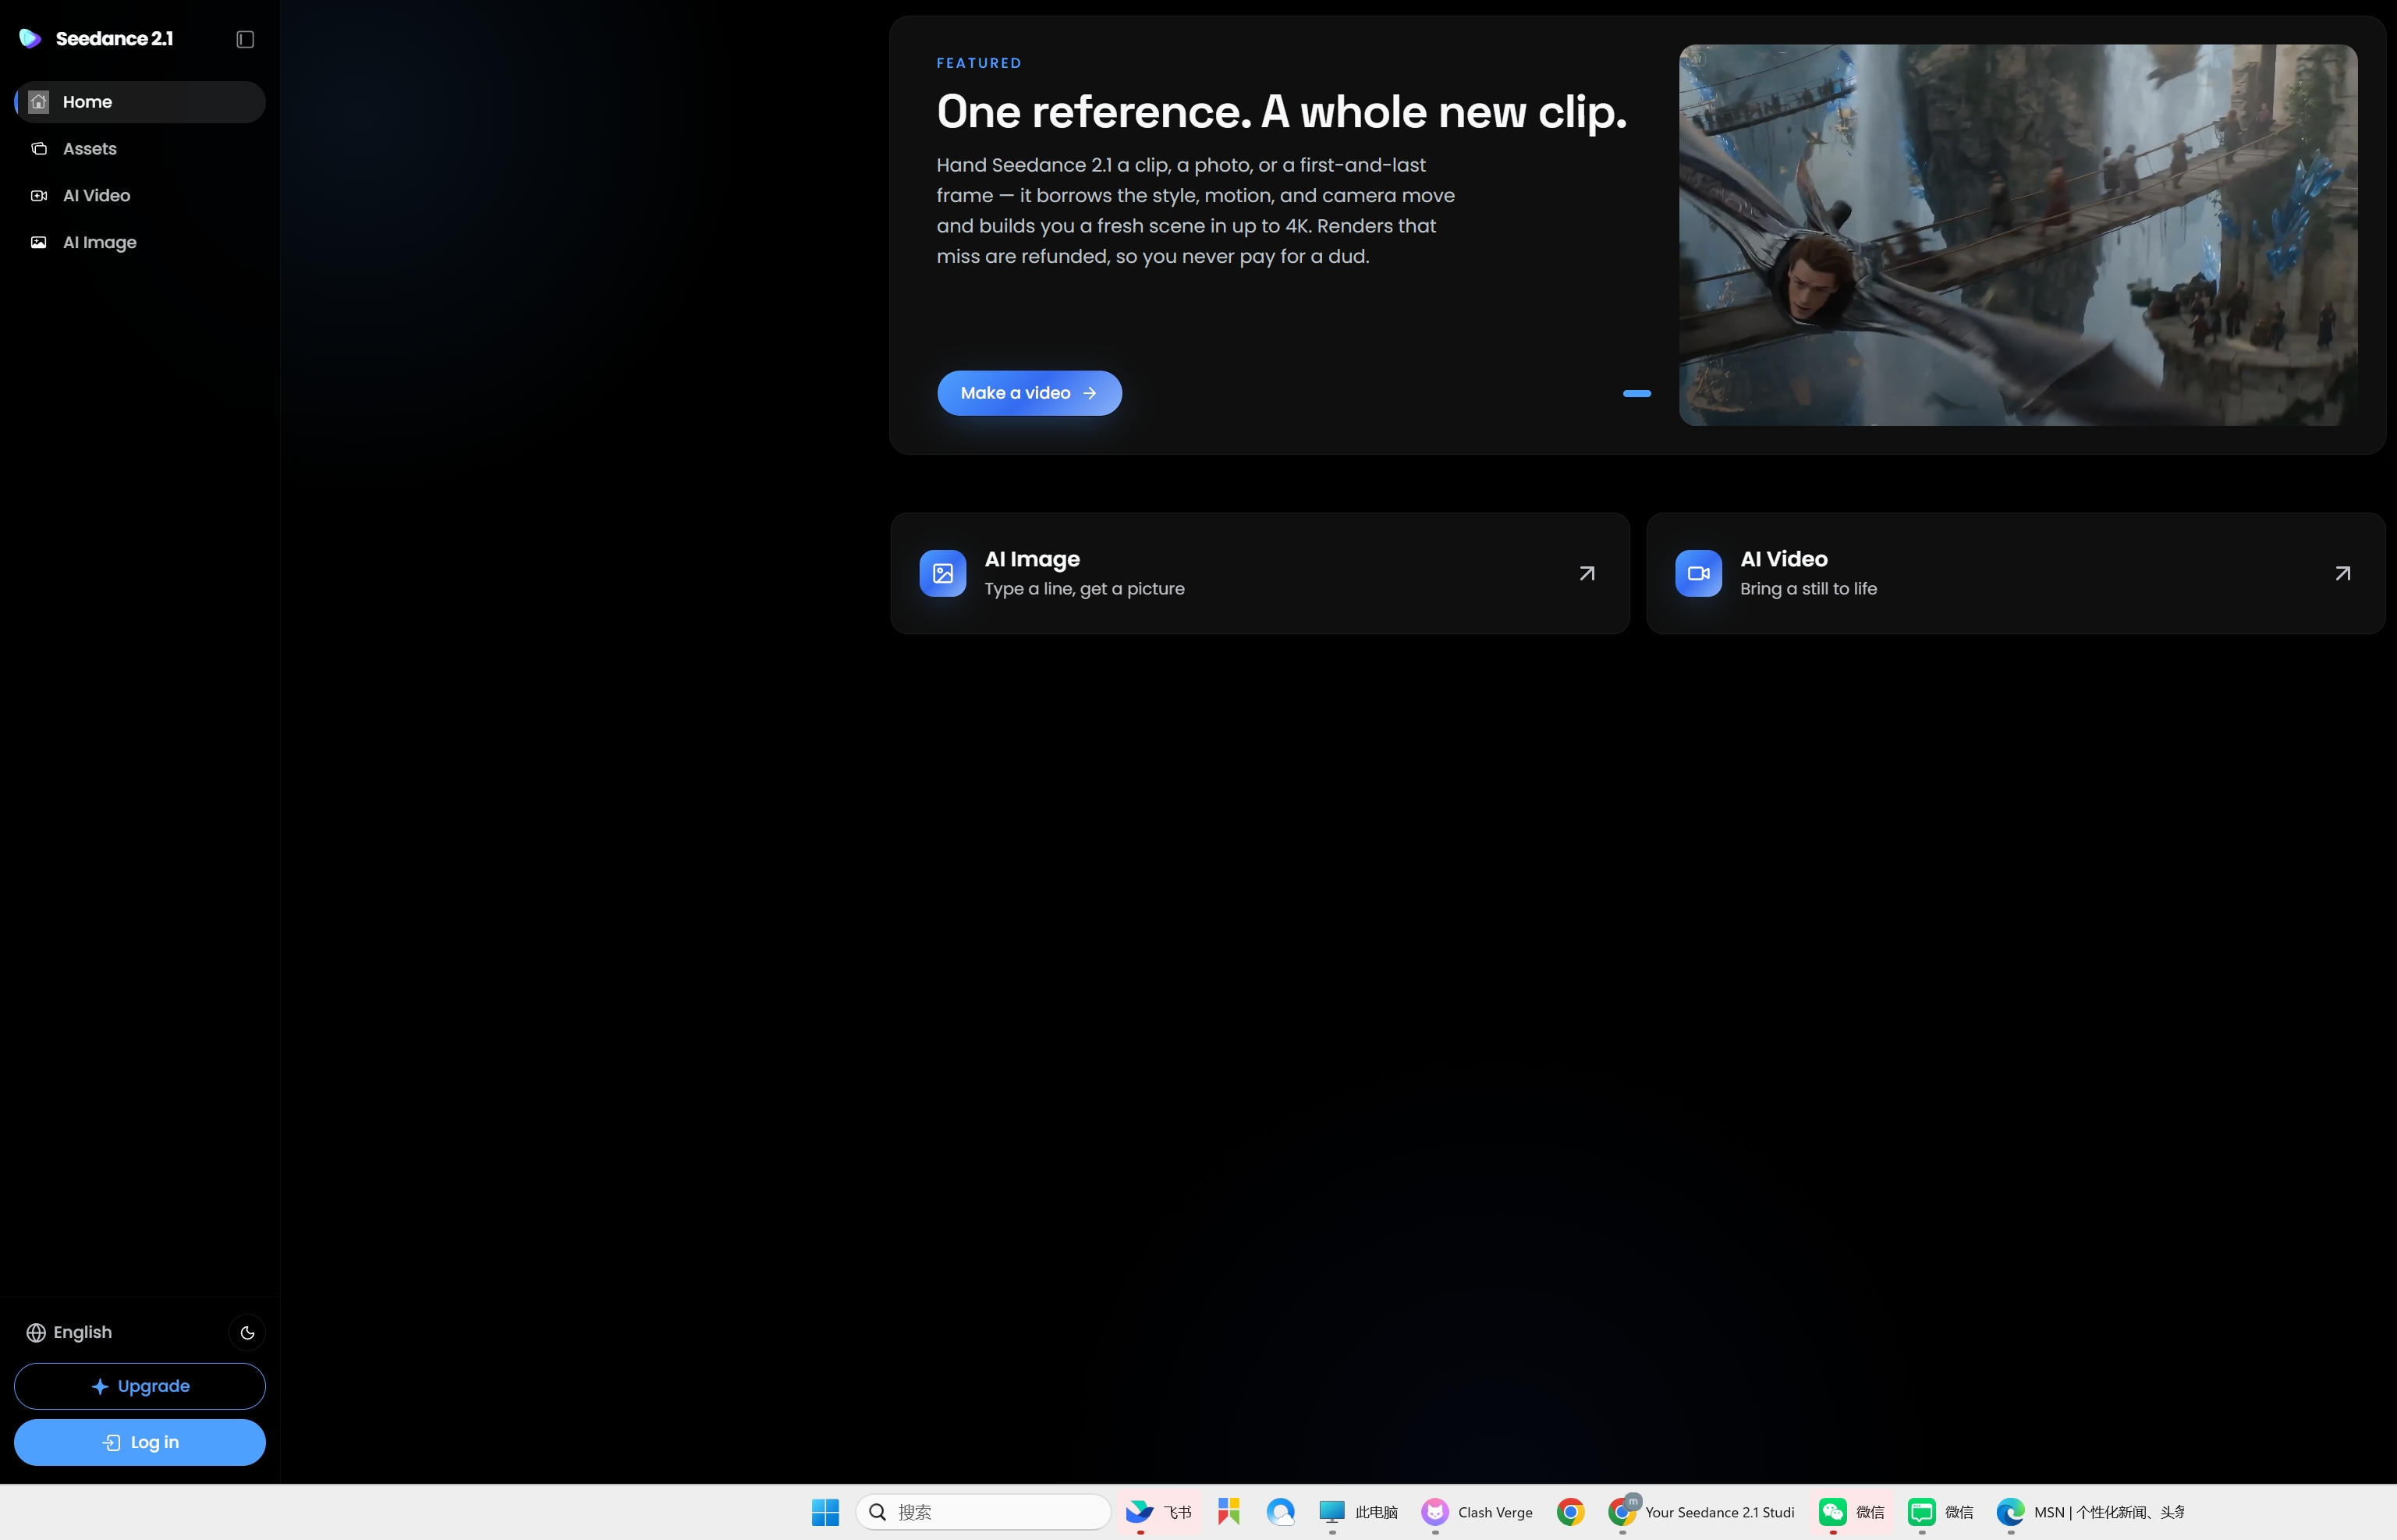
Task: Open AI Image card via its arrow icon
Action: click(1587, 573)
